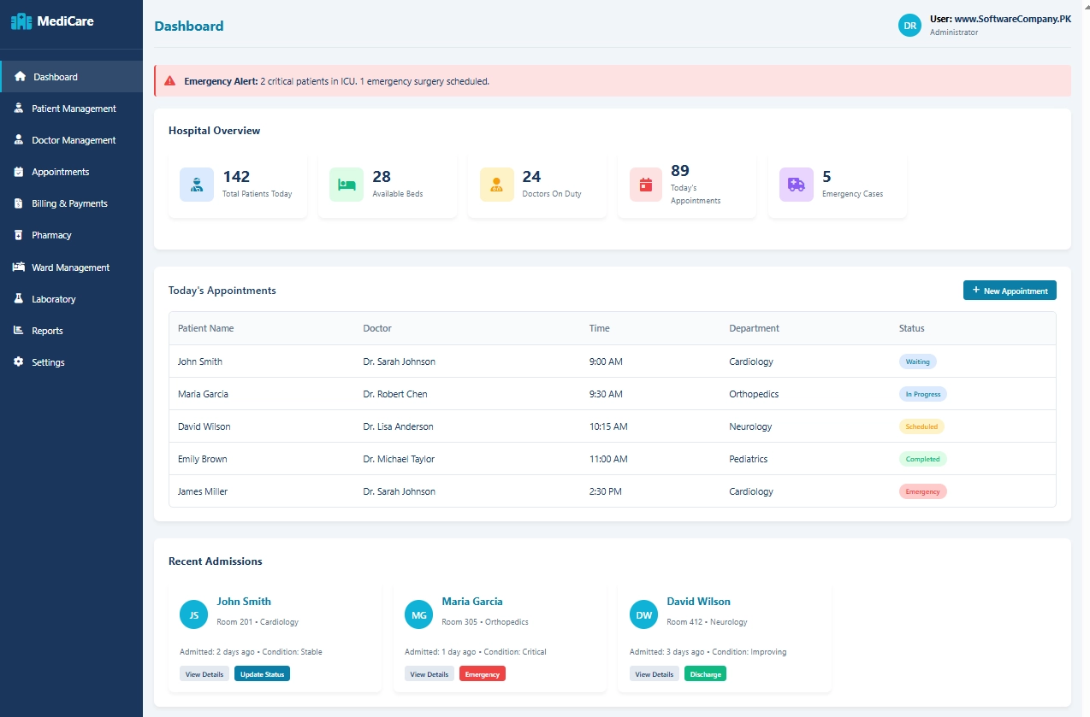Open Appointments from the sidebar
The width and height of the screenshot is (1090, 717).
[16, 172]
